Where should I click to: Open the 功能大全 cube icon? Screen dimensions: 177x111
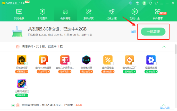click(135, 12)
